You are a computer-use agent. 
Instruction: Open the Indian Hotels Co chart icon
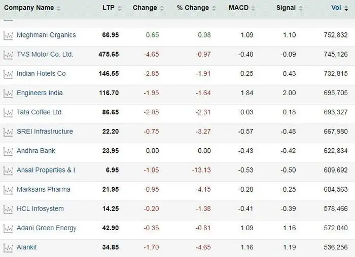click(x=8, y=74)
